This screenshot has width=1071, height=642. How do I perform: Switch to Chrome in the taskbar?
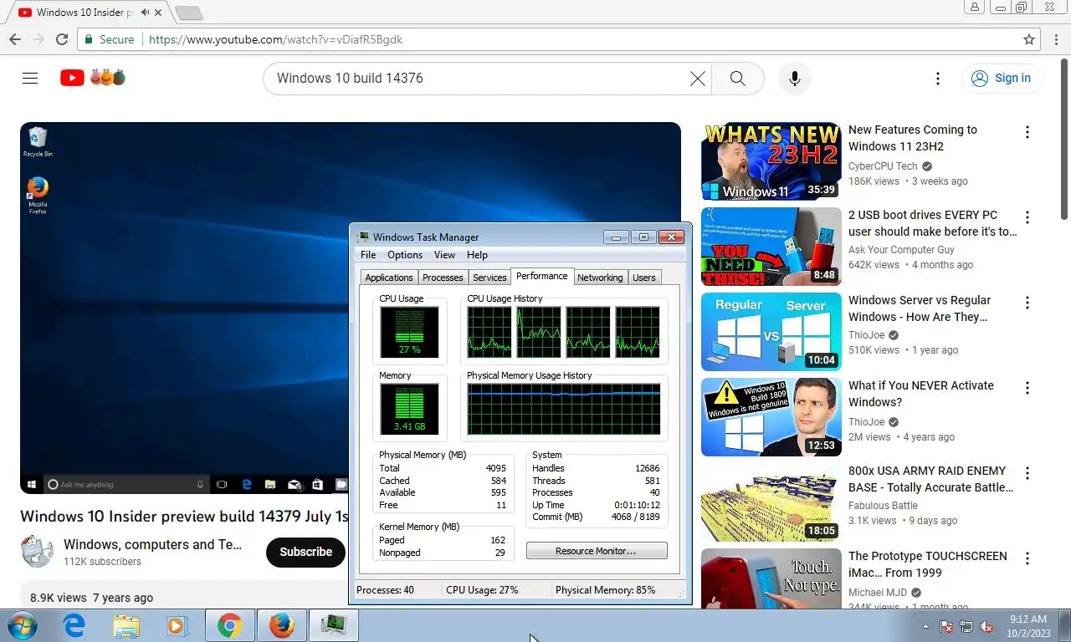230,625
